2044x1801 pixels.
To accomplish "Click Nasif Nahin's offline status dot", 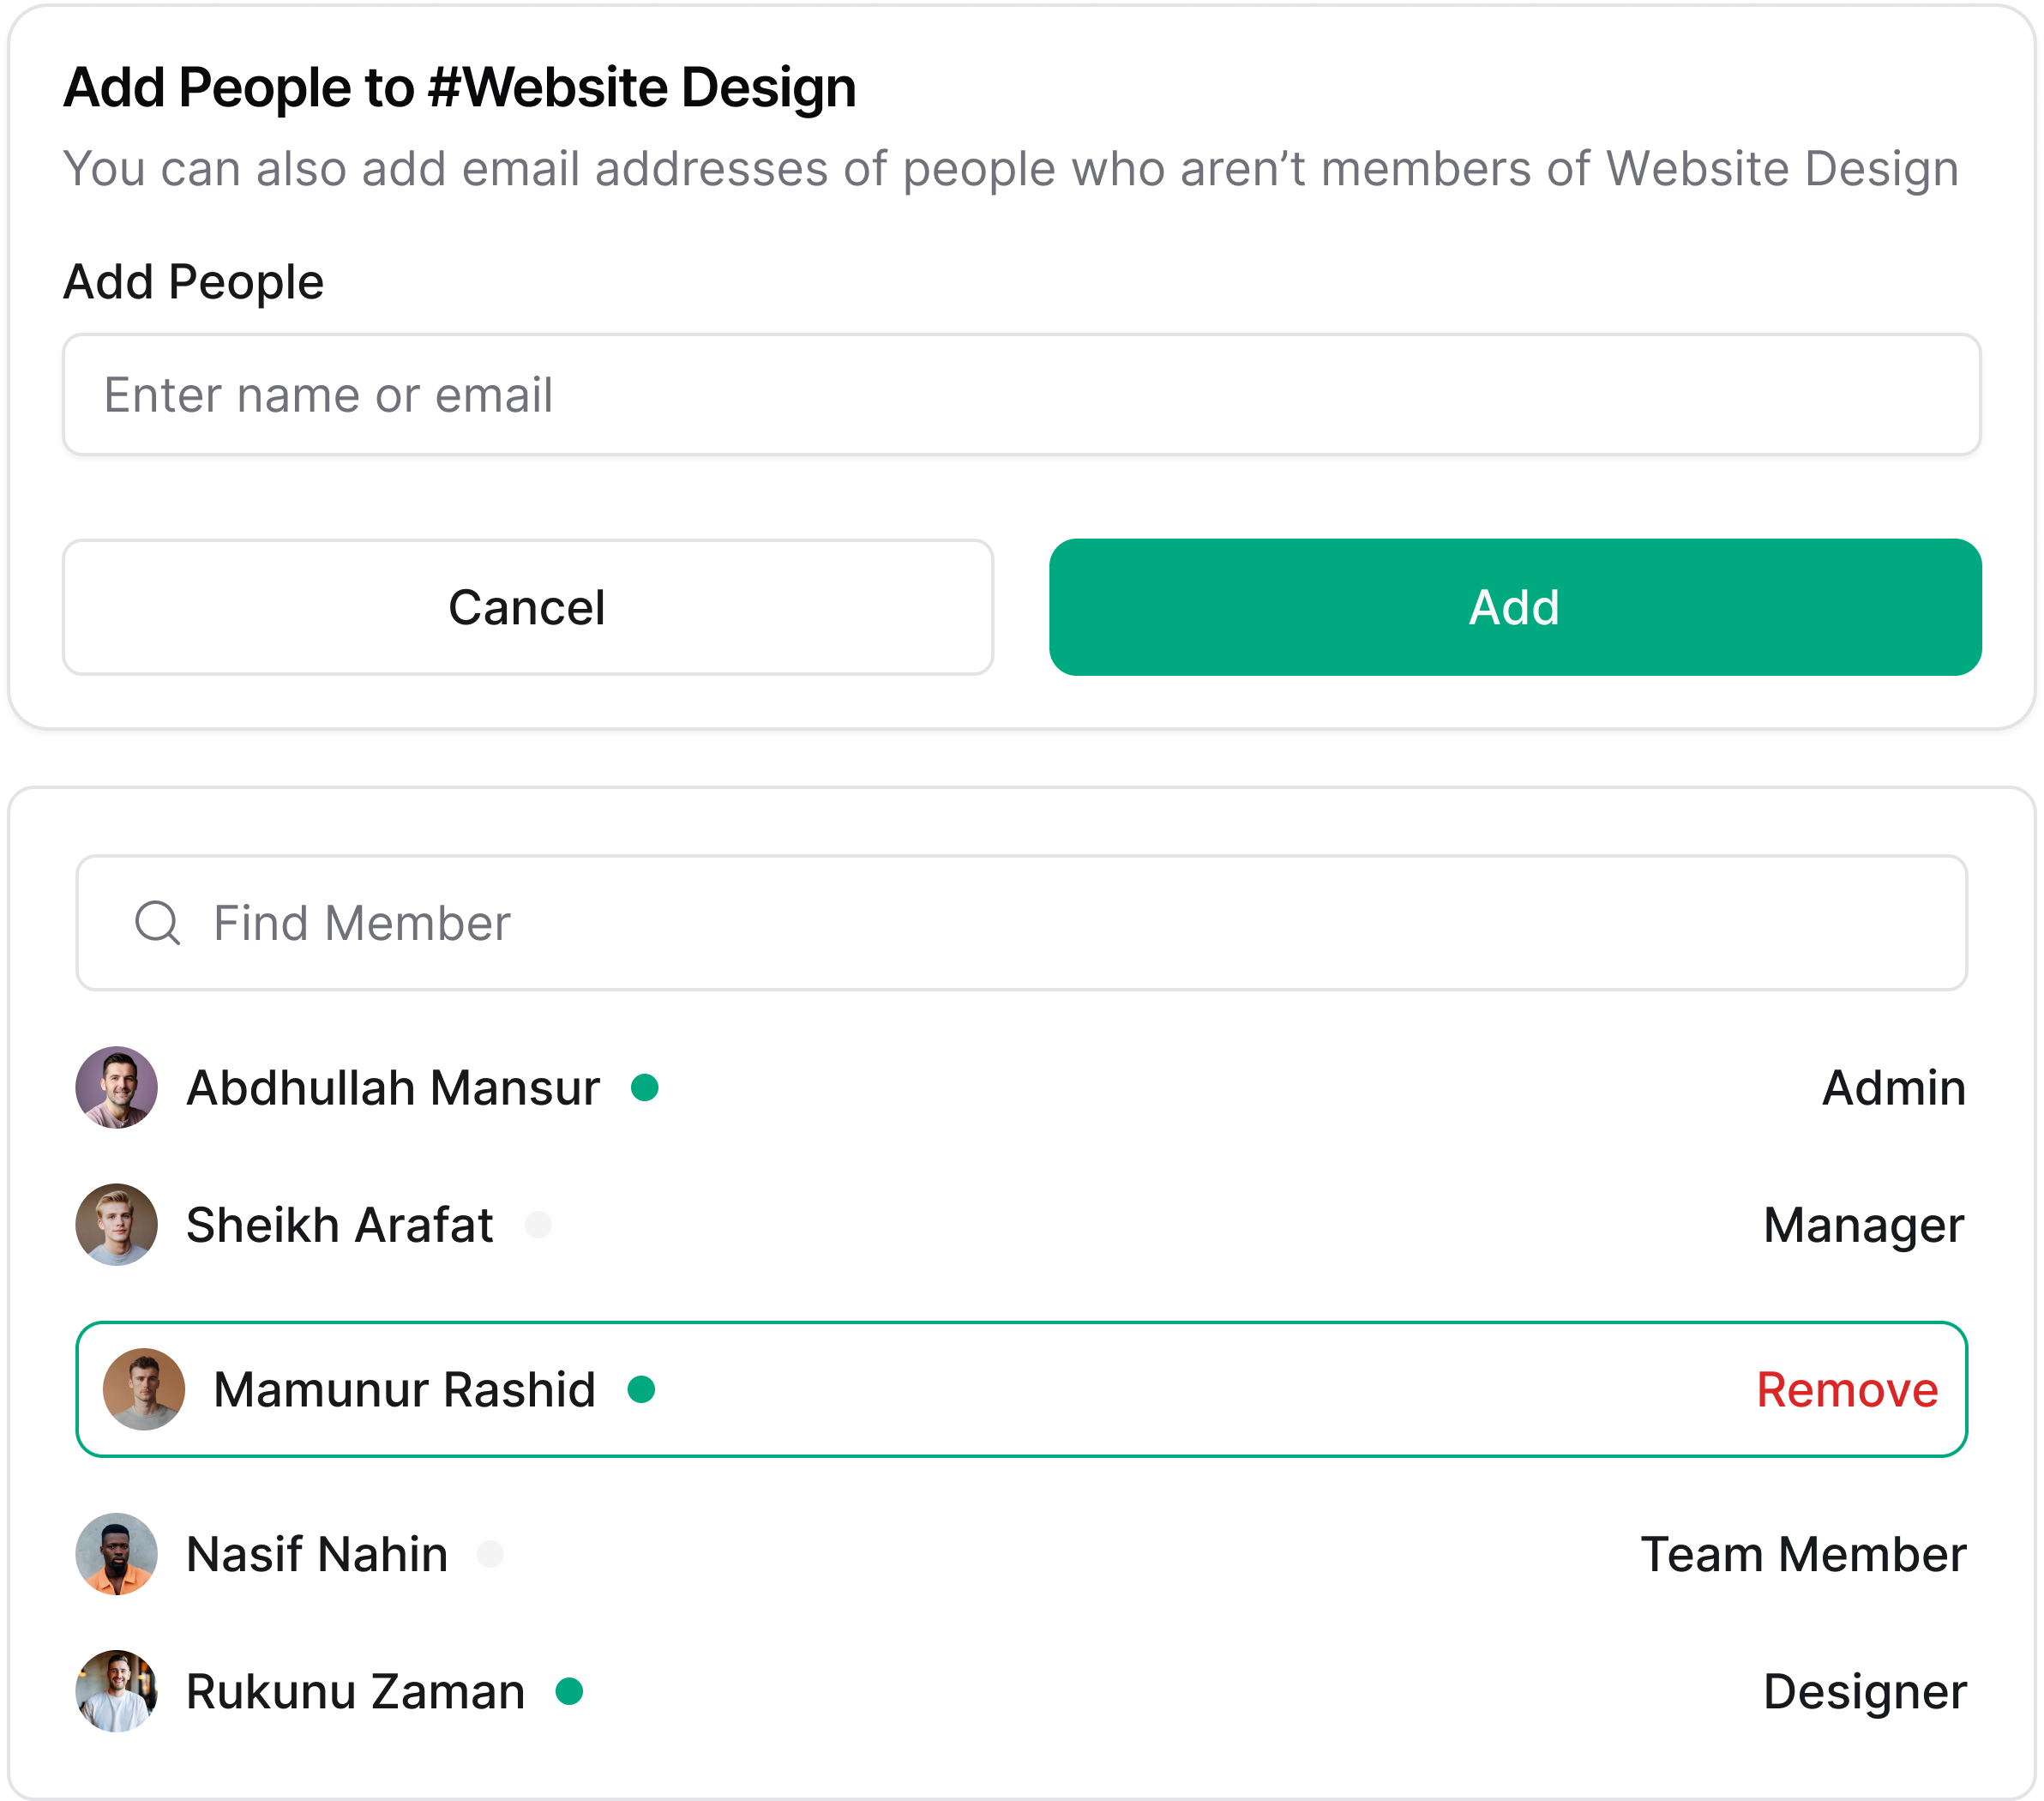I will pyautogui.click(x=490, y=1553).
